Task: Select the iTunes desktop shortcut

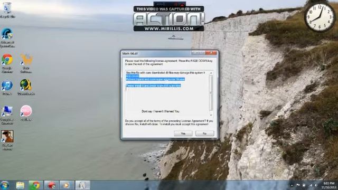Action: [7, 88]
